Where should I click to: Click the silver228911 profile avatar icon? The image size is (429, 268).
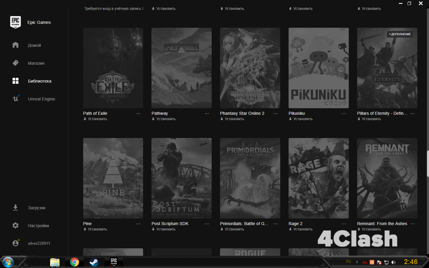(16, 243)
